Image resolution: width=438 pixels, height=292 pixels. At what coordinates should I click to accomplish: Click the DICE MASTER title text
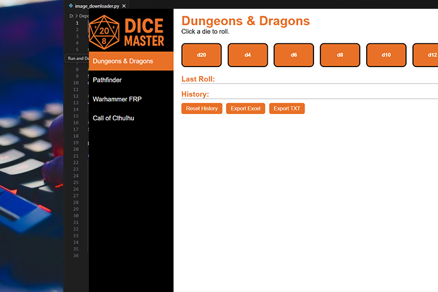[x=145, y=33]
